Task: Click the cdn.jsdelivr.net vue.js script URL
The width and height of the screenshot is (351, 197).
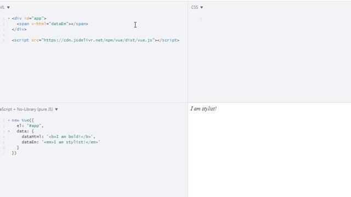Action: click(98, 40)
